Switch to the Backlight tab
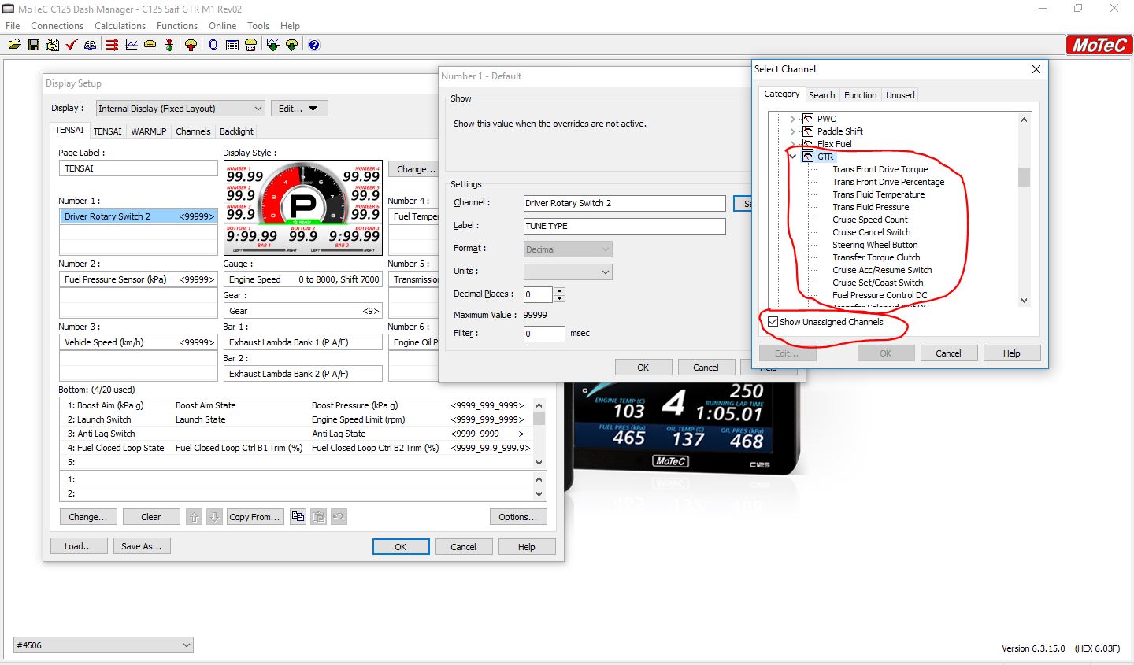Viewport: 1134px width, 665px height. [x=236, y=131]
